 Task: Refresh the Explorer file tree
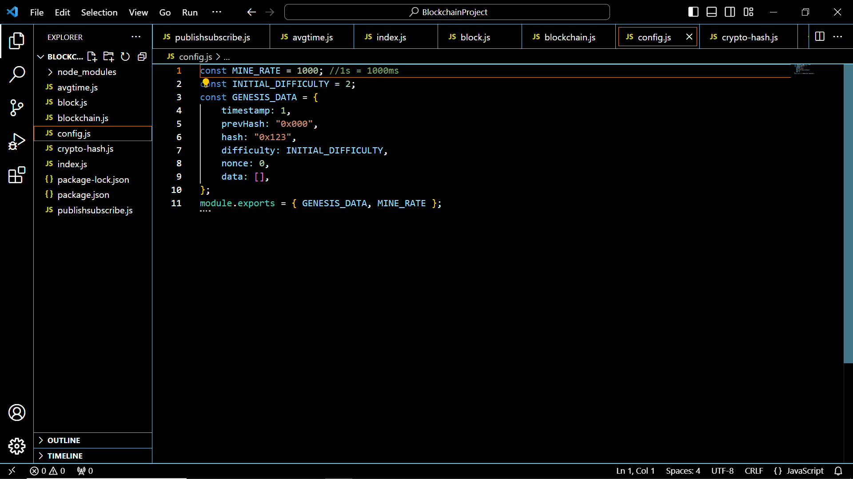[125, 57]
